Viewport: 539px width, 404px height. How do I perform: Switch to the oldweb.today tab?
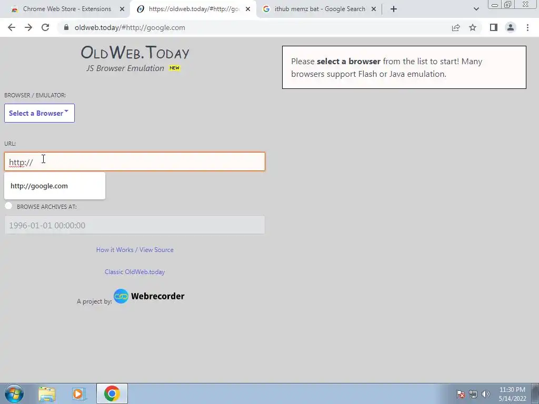(193, 9)
